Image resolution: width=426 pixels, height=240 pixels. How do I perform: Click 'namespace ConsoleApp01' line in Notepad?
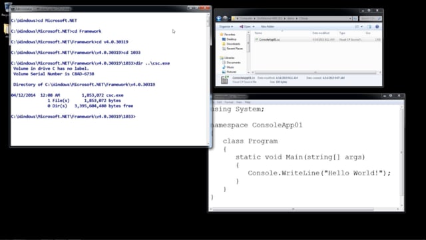click(257, 125)
